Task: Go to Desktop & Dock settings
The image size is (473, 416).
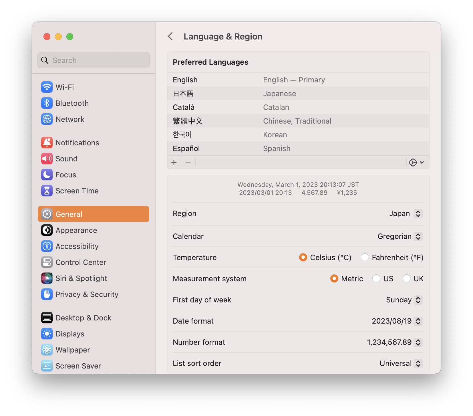Action: [x=83, y=318]
